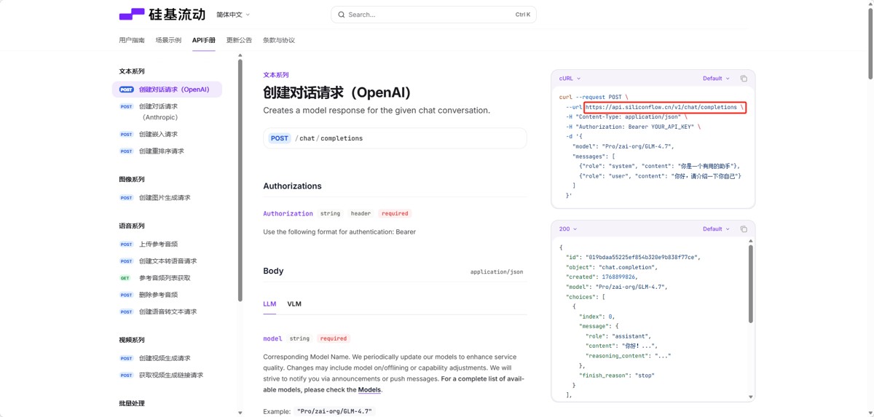Click the 图像系列 sidebar heading

[132, 179]
